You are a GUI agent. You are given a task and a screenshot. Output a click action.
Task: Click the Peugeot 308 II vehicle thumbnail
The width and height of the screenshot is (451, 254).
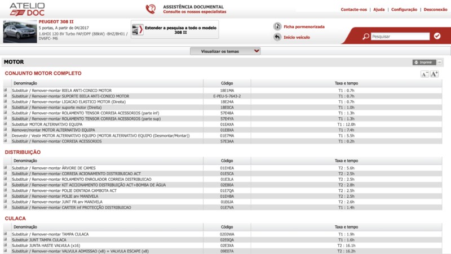tap(20, 32)
